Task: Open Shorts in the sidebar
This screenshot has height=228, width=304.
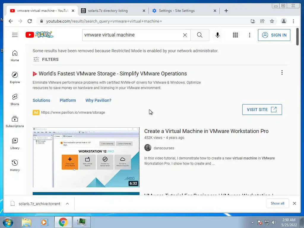Action: pos(15,100)
